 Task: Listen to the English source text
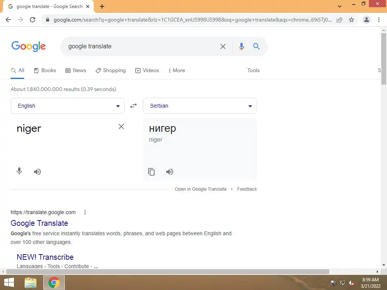[37, 172]
